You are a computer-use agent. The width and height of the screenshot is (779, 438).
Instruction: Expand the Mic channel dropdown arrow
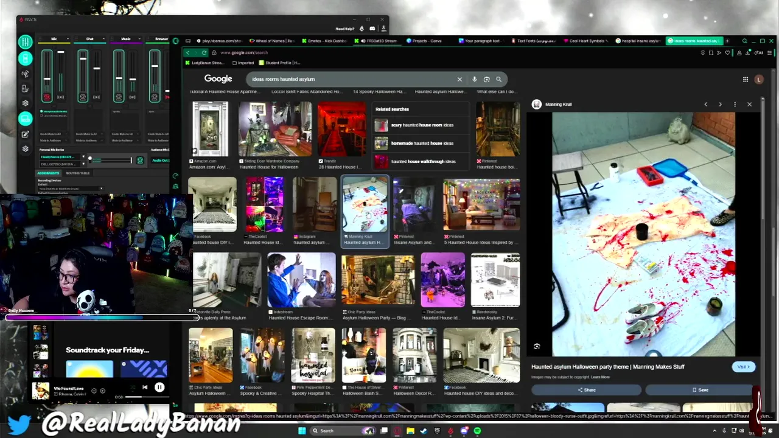pos(68,39)
